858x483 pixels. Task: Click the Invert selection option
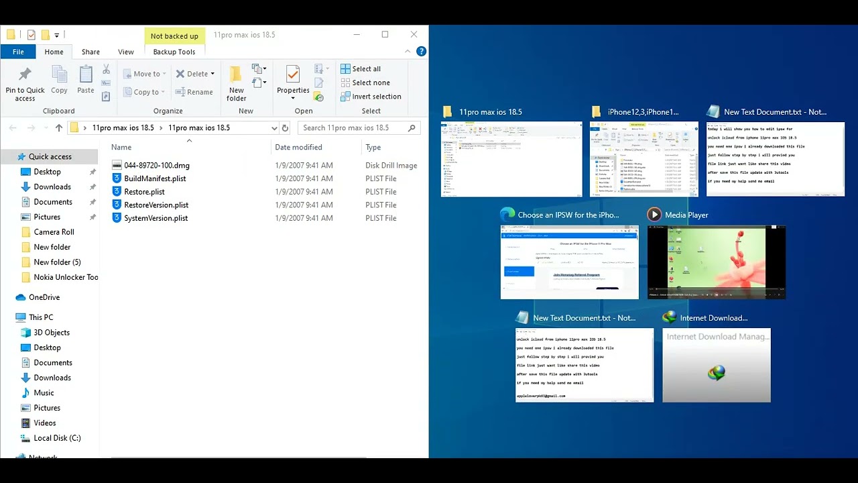370,97
